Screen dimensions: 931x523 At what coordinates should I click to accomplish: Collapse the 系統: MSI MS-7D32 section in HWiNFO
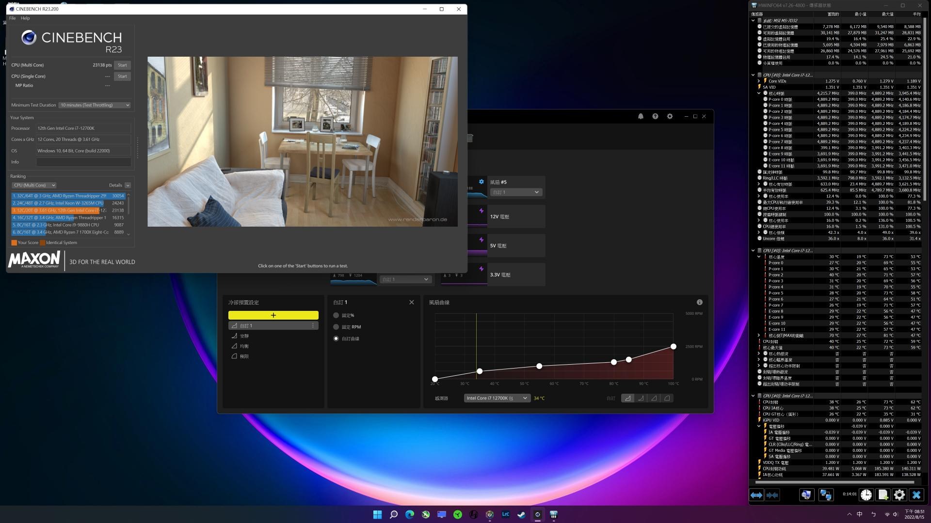(753, 21)
